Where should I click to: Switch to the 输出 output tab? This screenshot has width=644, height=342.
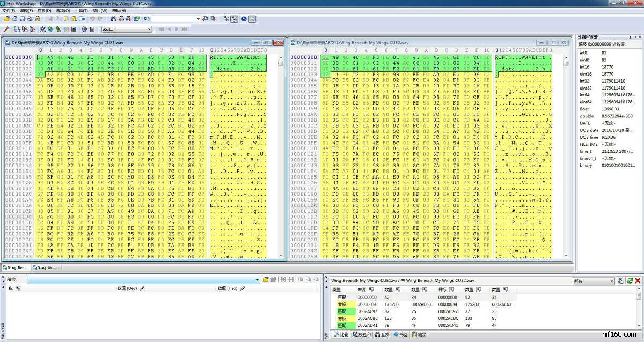click(x=420, y=334)
